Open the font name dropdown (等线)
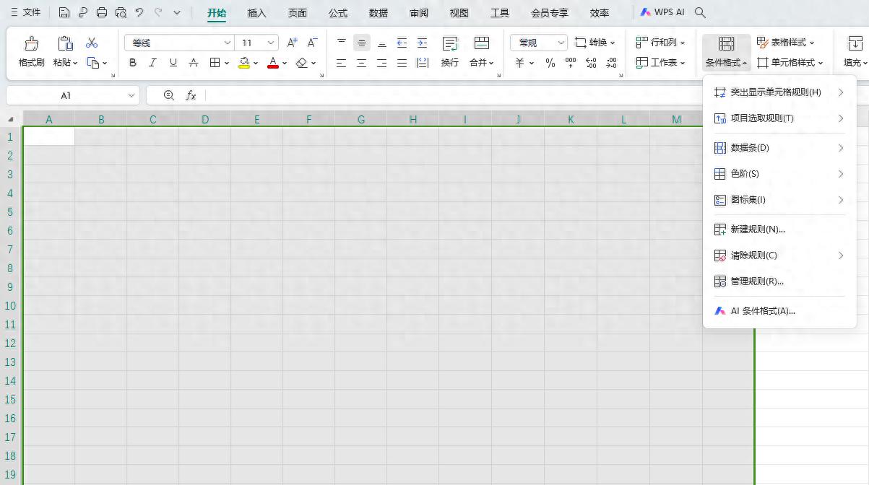 (228, 43)
